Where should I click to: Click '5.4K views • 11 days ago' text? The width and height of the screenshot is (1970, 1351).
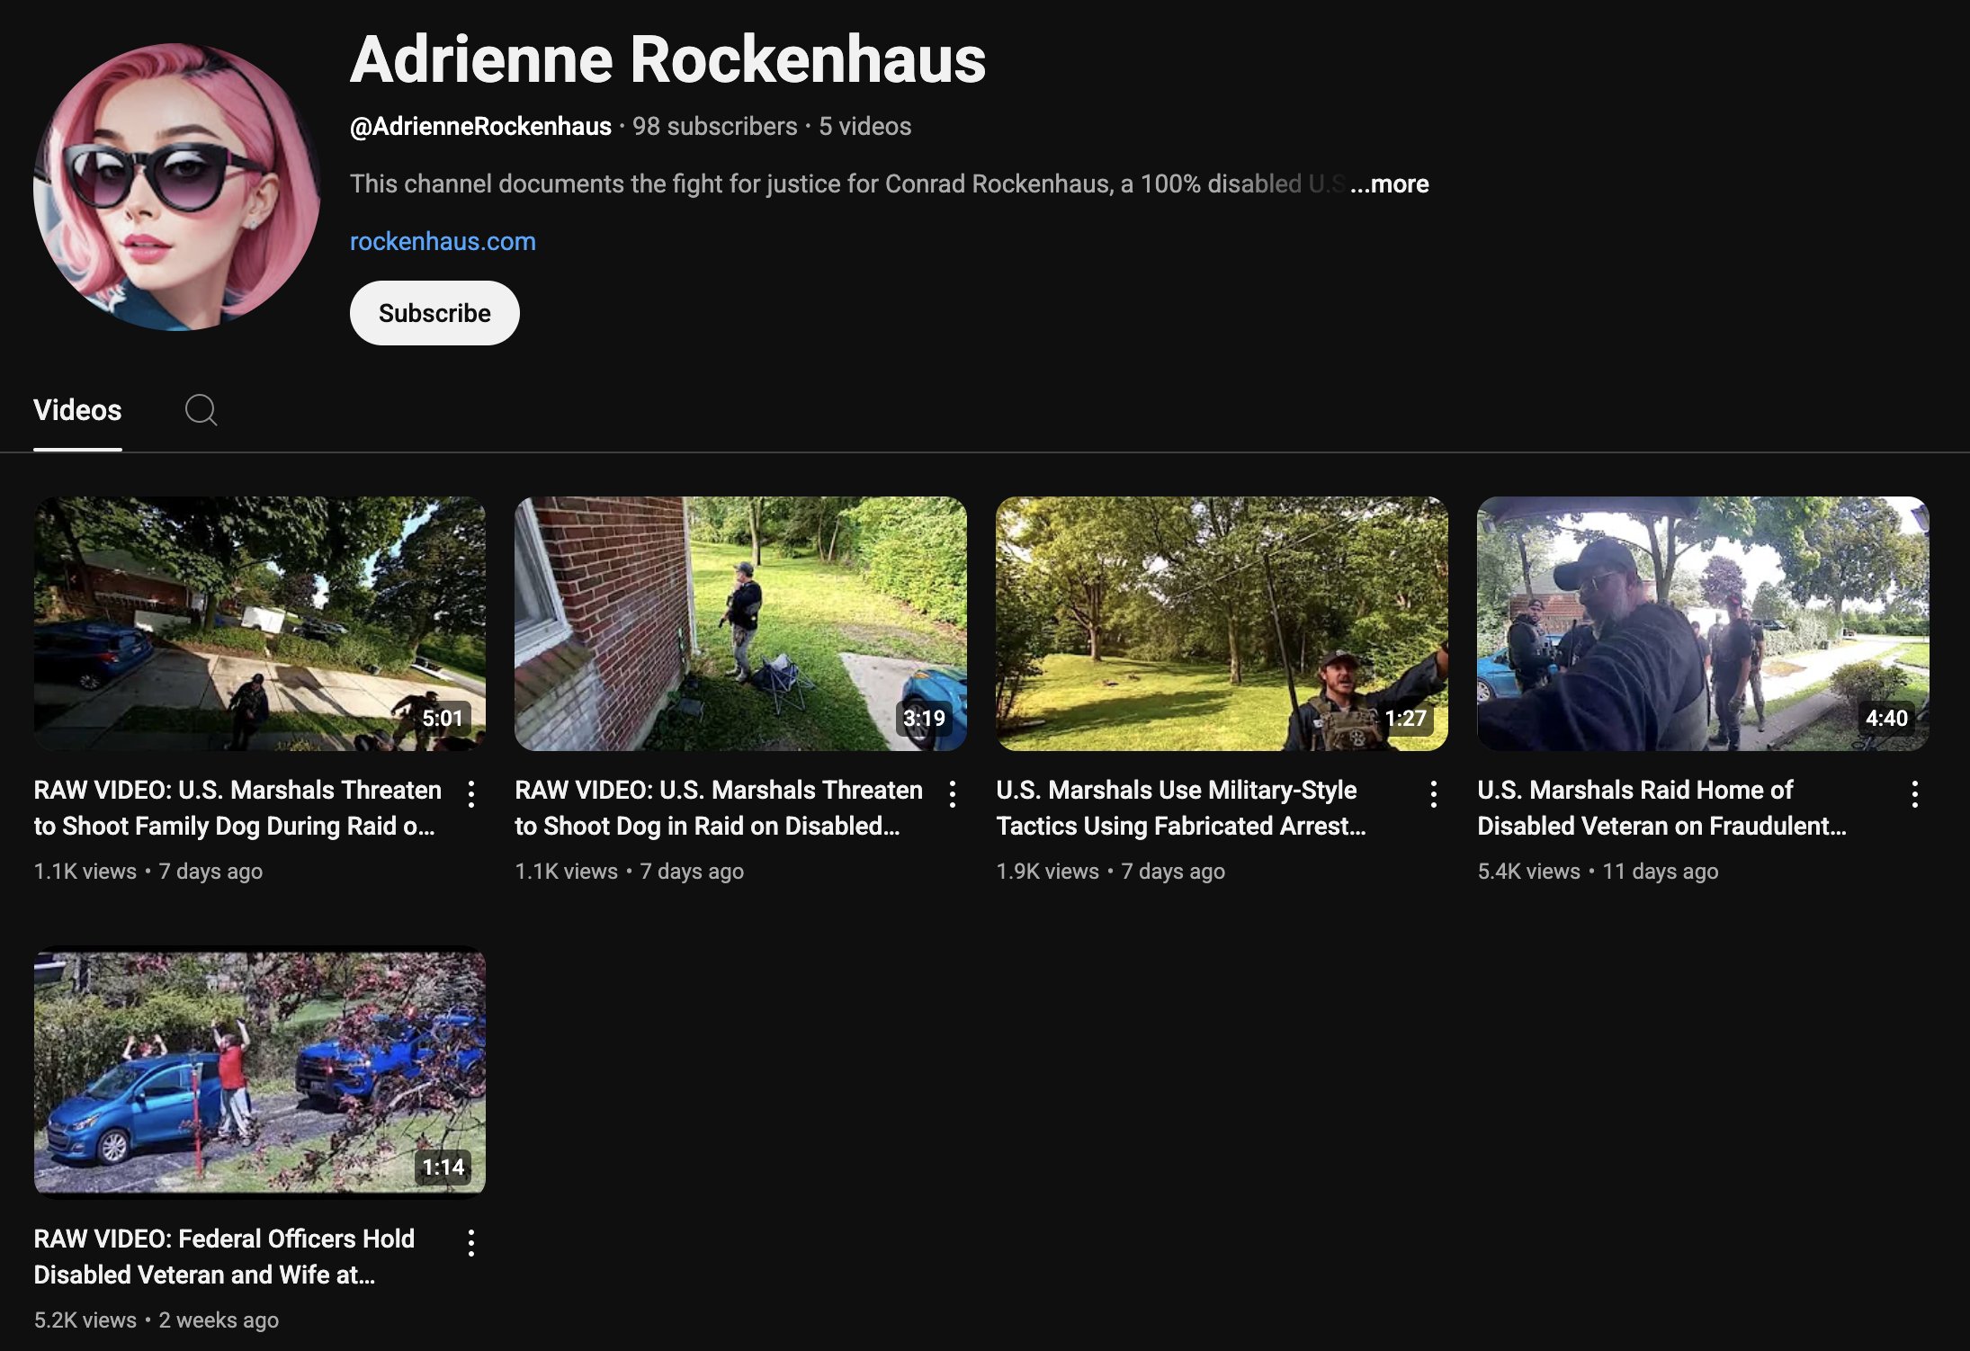(x=1598, y=871)
